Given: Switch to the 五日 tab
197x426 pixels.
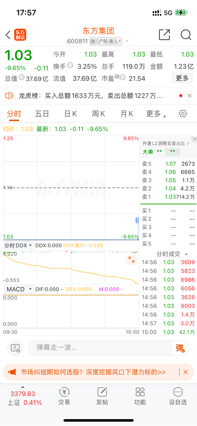Looking at the screenshot, I should pyautogui.click(x=42, y=114).
